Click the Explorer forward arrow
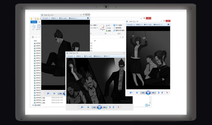 click(36, 37)
